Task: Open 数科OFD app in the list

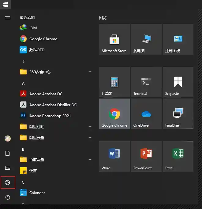Action: [56, 50]
